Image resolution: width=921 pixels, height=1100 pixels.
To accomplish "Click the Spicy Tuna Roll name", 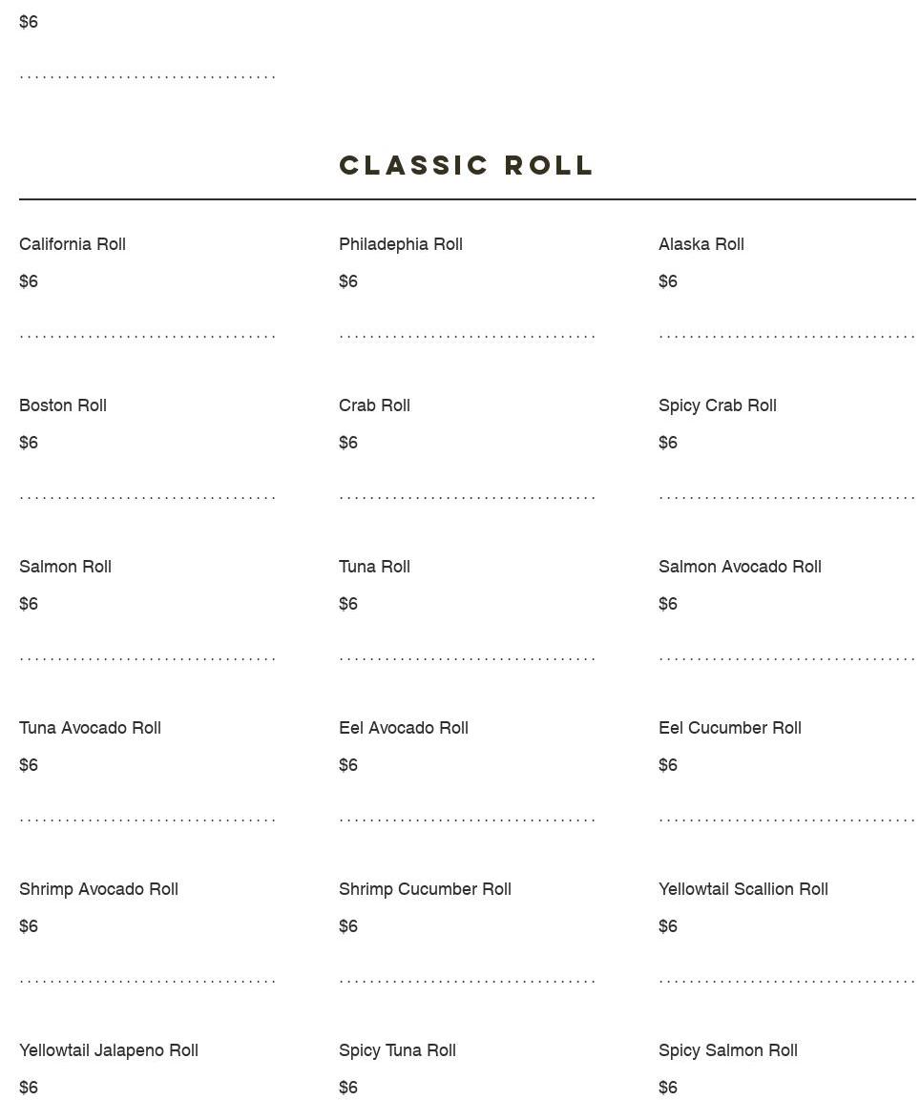I will 397,1050.
